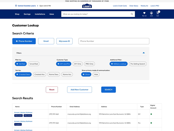Click the Lowe's logo
Screen dimensions: 174x131
click(x=87, y=6)
